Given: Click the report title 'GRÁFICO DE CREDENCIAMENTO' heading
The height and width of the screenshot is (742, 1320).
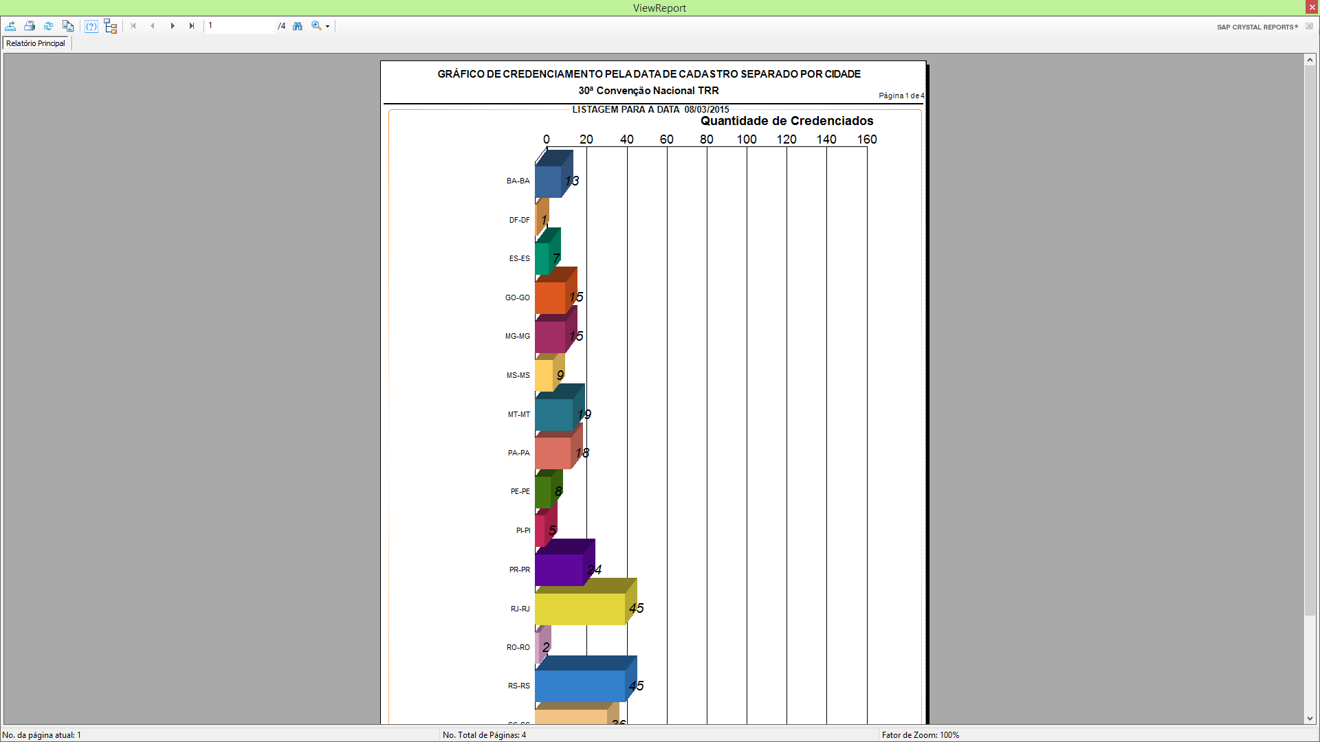Looking at the screenshot, I should pos(649,74).
